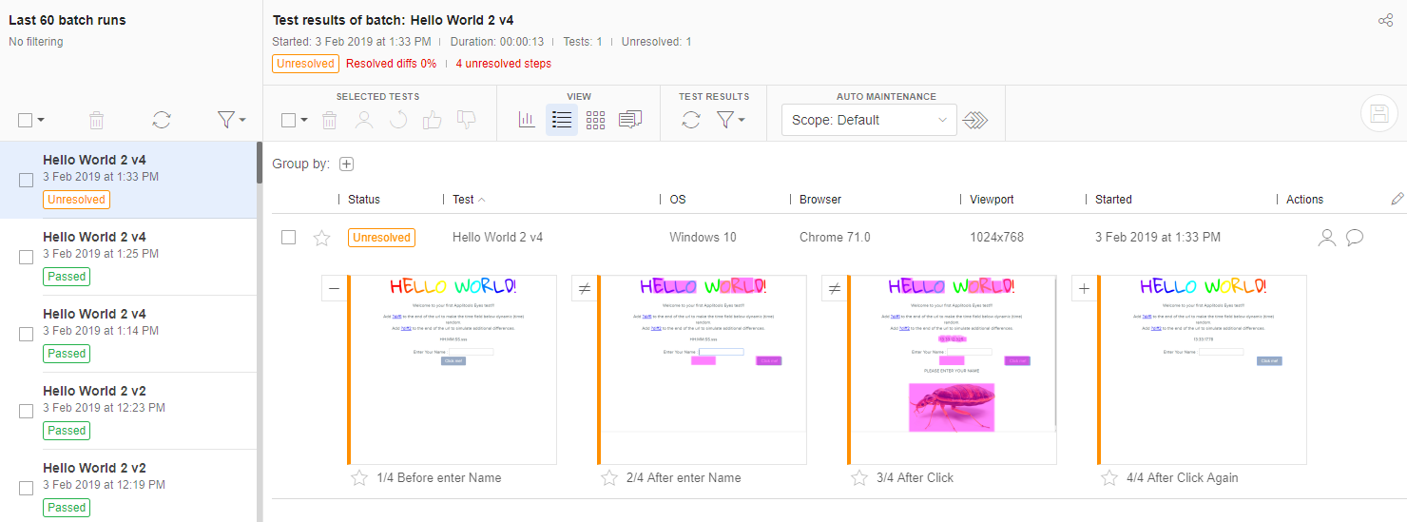Select the Hello World 2 v2 12:23 PM checkbox

[27, 411]
